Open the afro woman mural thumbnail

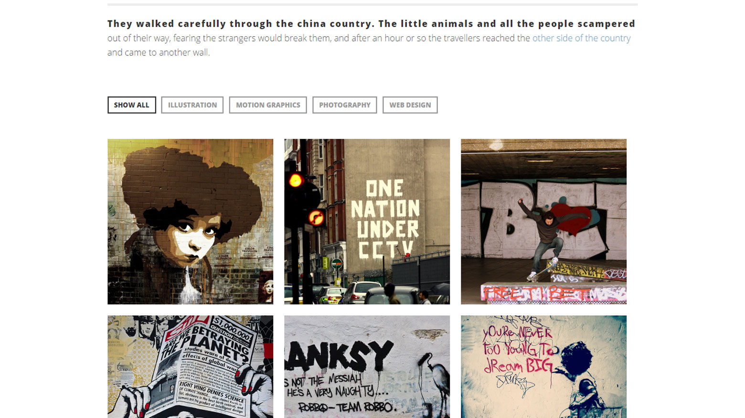(x=190, y=221)
